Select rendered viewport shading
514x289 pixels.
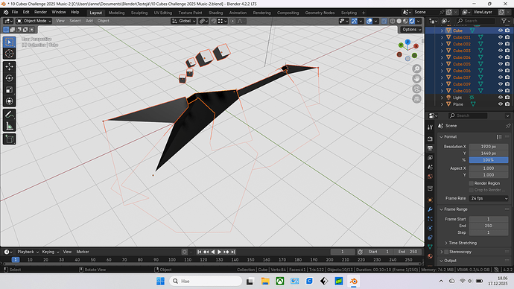click(x=412, y=21)
